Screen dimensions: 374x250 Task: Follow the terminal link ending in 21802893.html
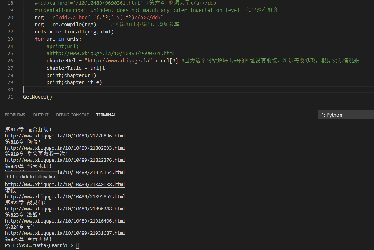point(65,148)
